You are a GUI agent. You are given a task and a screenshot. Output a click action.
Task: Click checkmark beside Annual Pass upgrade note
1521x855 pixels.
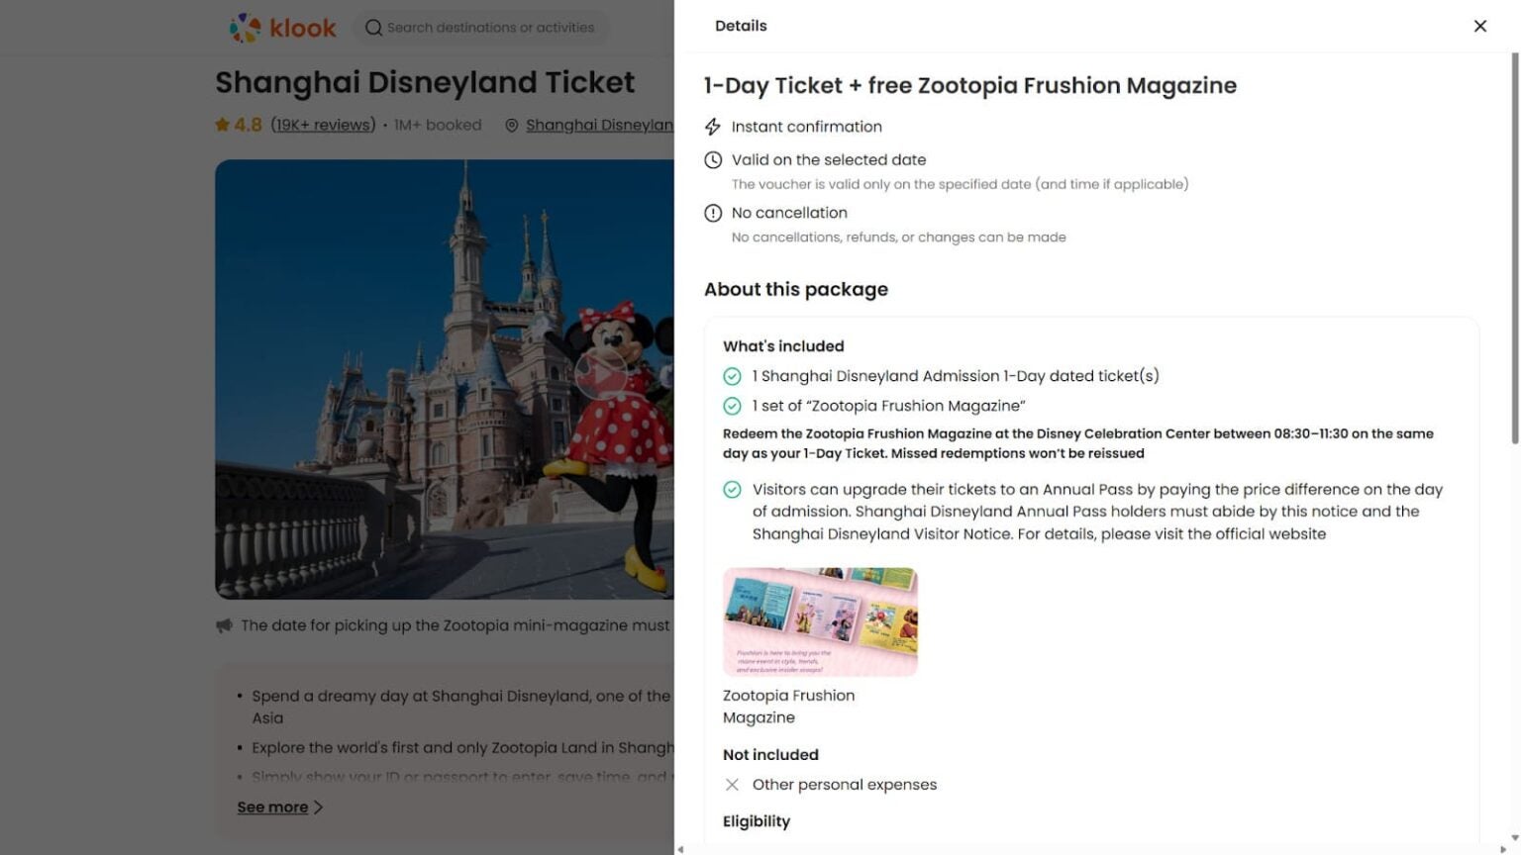732,490
